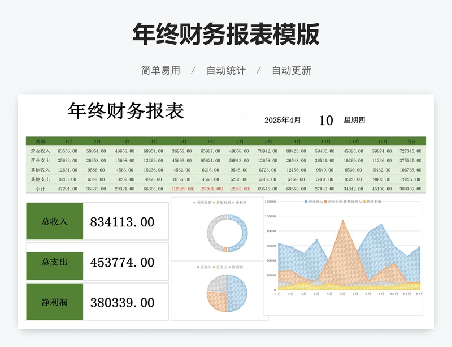The image size is (452, 347).
Task: Click the 营业支出 row label
Action: point(40,160)
